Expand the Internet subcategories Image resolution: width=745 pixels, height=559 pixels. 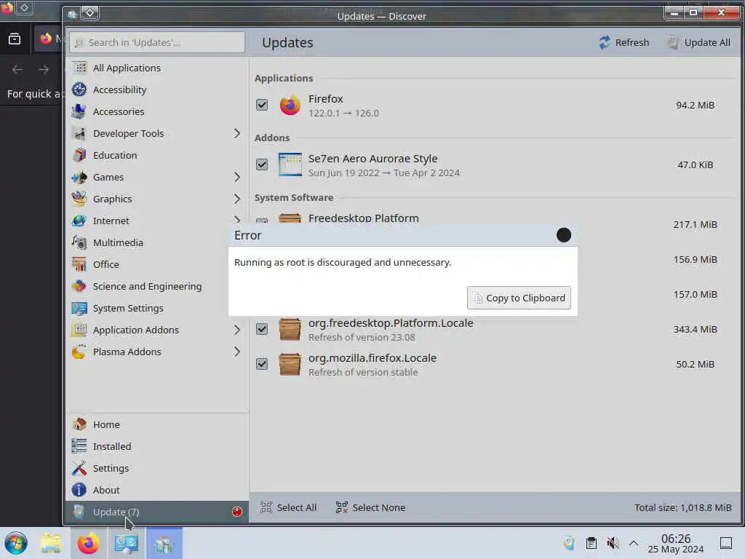(x=237, y=220)
